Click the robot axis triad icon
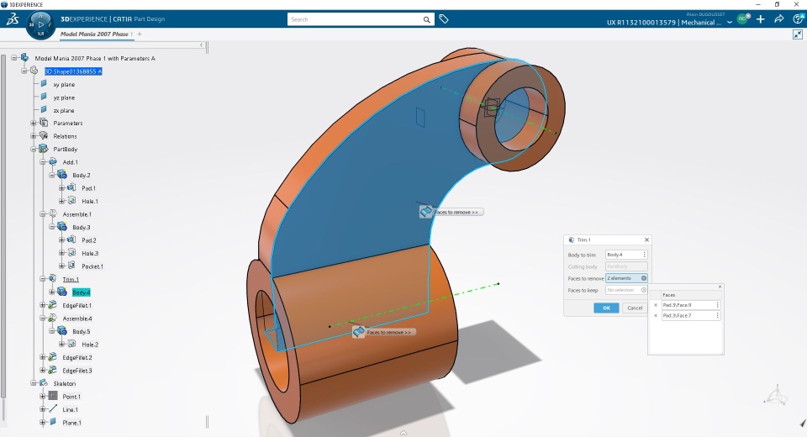 (x=776, y=395)
